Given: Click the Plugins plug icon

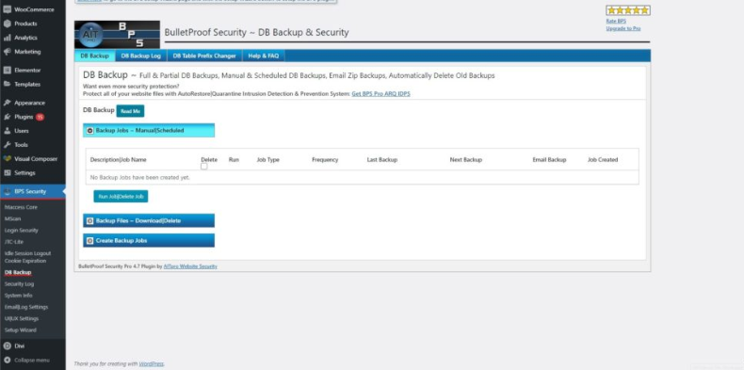Looking at the screenshot, I should coord(8,117).
